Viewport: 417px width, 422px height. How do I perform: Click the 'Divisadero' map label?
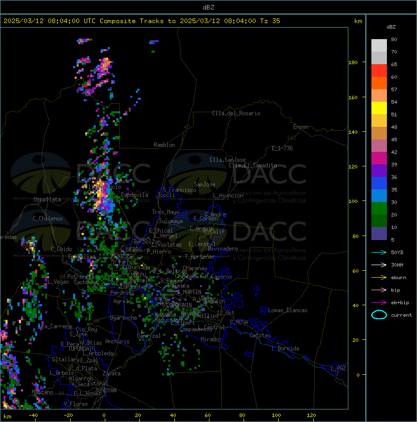pos(223,249)
